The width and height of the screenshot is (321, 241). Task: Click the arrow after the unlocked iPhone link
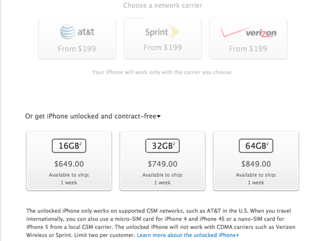click(x=238, y=235)
